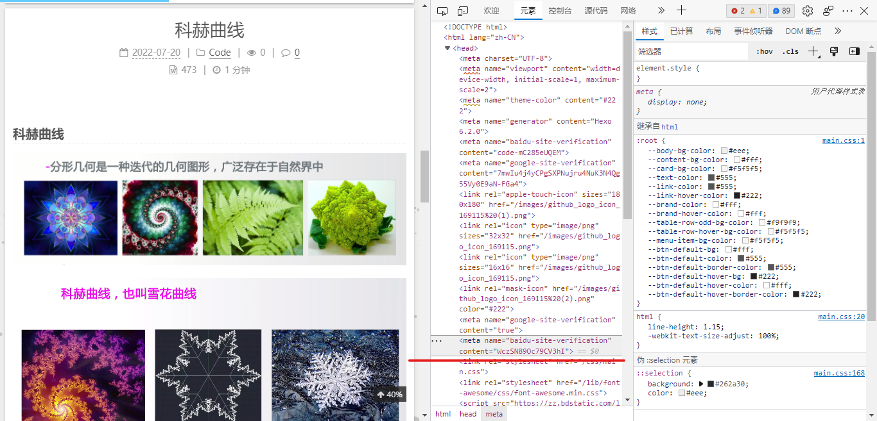Open DOM 断点 breakpoints subtab
This screenshot has width=877, height=421.
803,31
